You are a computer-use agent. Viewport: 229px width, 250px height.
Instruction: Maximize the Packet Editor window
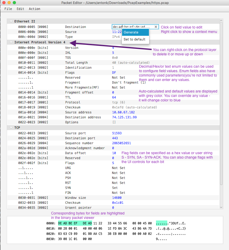pos(14,3)
